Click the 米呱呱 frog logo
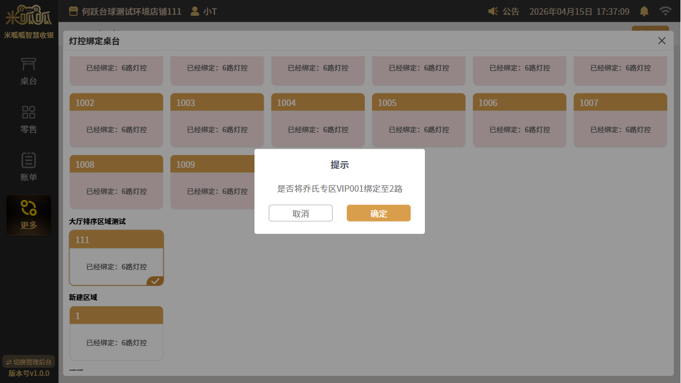 28,15
